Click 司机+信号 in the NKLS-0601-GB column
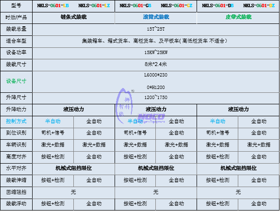 click(x=135, y=133)
